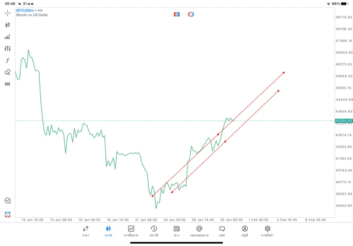This screenshot has height=246, width=353.
Task: Tap the red-blue icon at bottom-left corner
Action: [8, 214]
